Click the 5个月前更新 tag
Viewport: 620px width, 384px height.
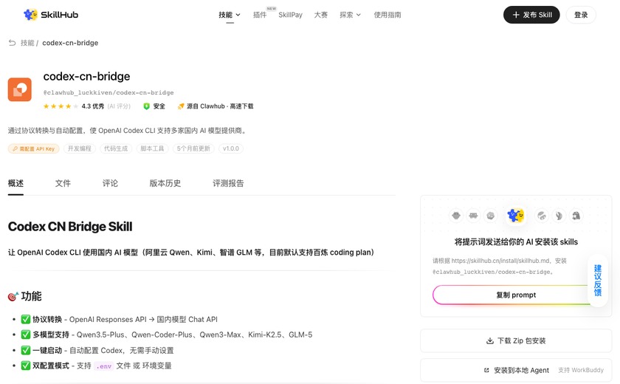[x=193, y=148]
